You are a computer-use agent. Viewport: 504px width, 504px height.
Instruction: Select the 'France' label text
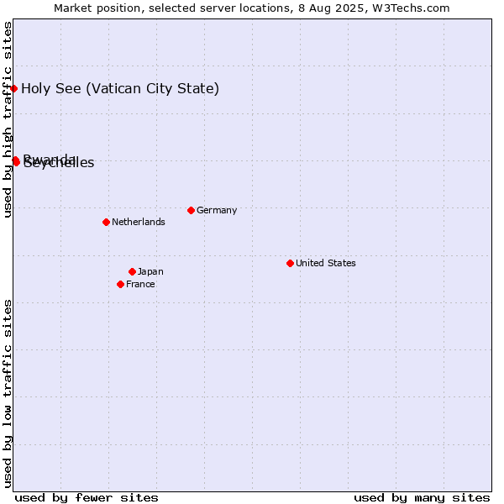140,285
